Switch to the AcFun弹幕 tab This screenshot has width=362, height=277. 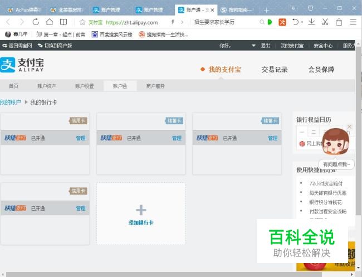click(x=24, y=10)
